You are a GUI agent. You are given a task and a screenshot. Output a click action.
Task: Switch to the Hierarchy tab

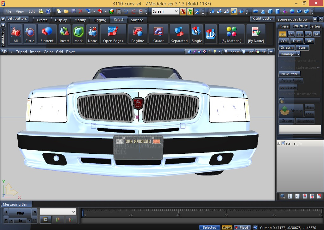tap(284, 26)
